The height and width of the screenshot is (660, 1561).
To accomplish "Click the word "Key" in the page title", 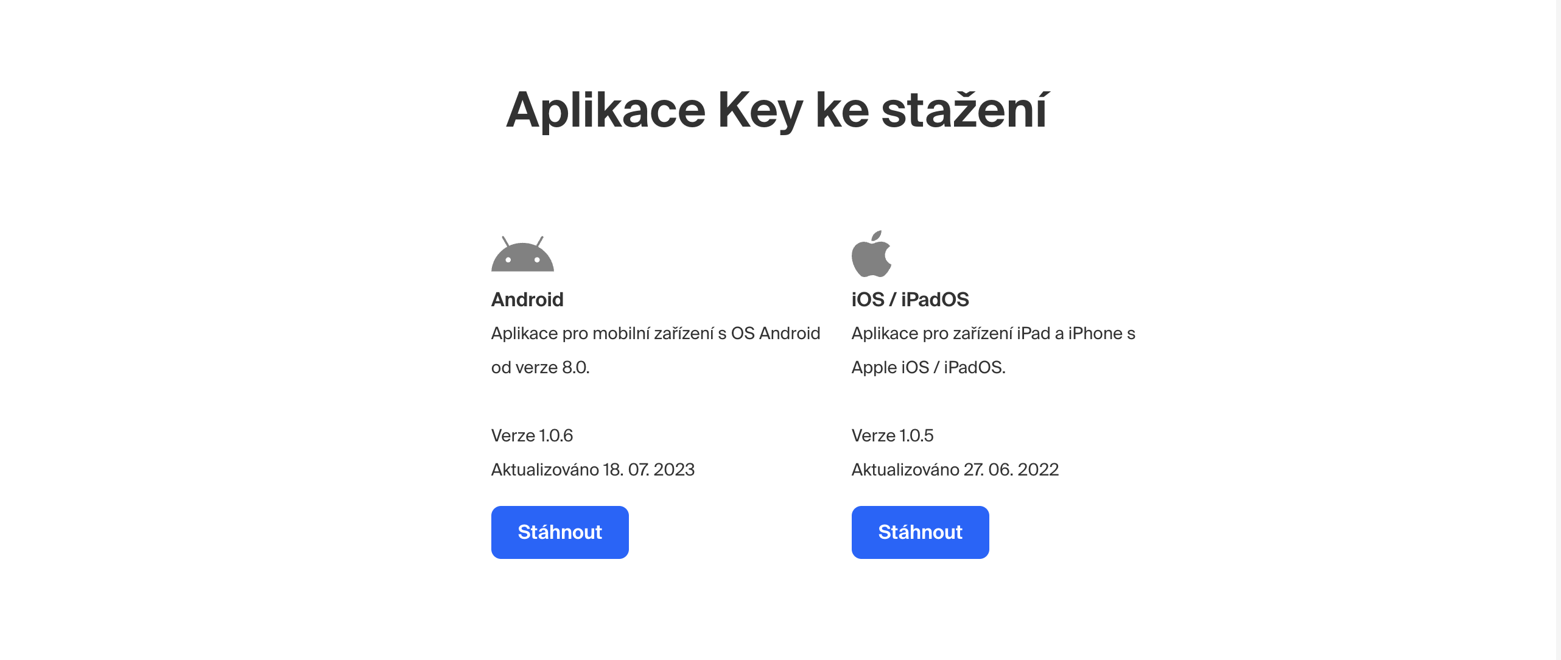I will click(x=760, y=110).
